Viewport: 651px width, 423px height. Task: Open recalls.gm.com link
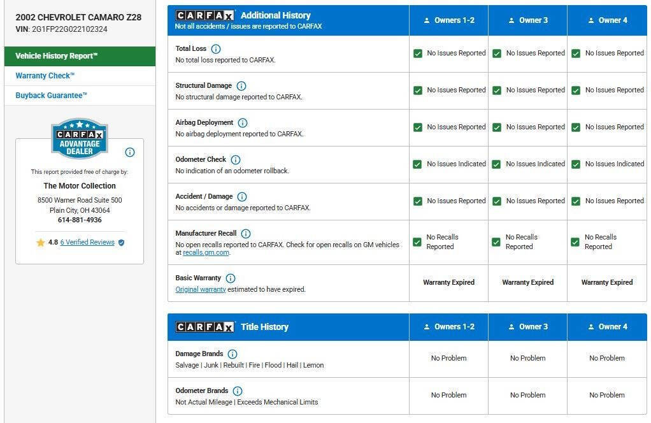coord(206,253)
